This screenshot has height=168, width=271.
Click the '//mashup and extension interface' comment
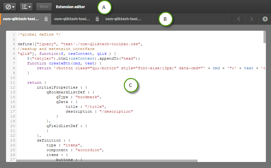pyautogui.click(x=56, y=49)
